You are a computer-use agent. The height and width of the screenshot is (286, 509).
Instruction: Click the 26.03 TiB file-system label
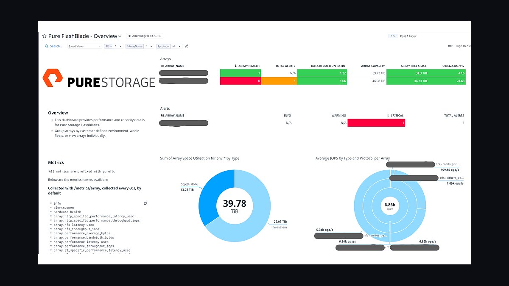tap(279, 224)
